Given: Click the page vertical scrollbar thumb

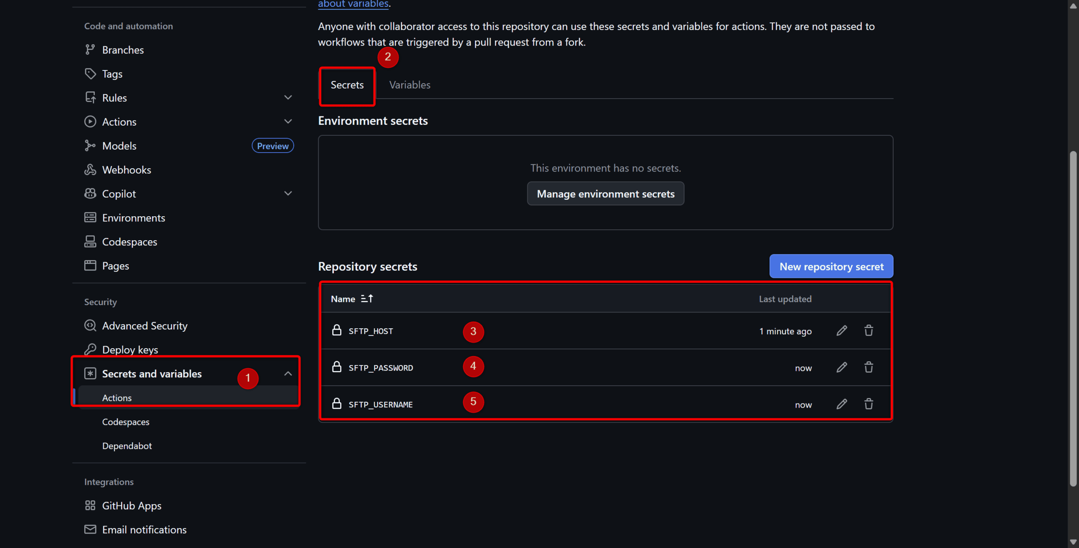Looking at the screenshot, I should (x=1073, y=319).
